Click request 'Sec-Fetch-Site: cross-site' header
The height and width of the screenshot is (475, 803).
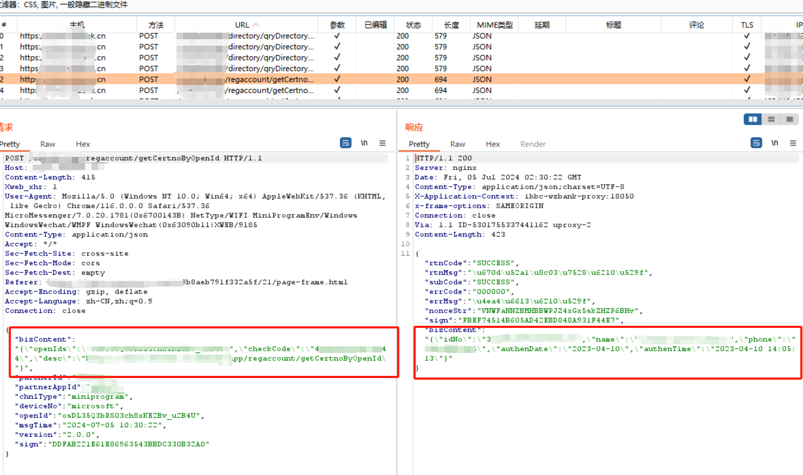[66, 254]
